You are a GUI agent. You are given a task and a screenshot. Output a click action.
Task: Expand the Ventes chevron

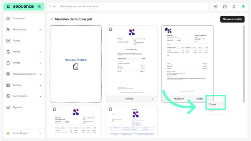point(40,52)
